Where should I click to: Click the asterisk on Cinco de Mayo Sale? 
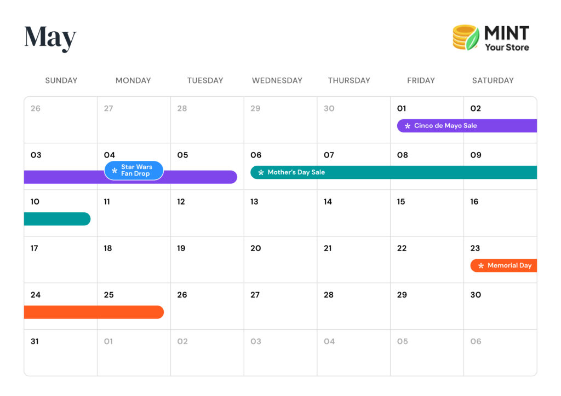pos(407,126)
